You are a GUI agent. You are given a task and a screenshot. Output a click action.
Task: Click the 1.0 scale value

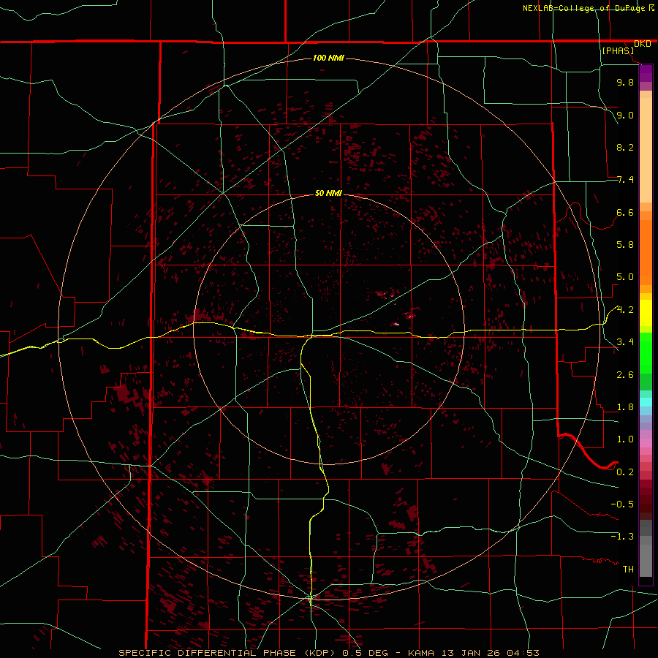pyautogui.click(x=625, y=439)
